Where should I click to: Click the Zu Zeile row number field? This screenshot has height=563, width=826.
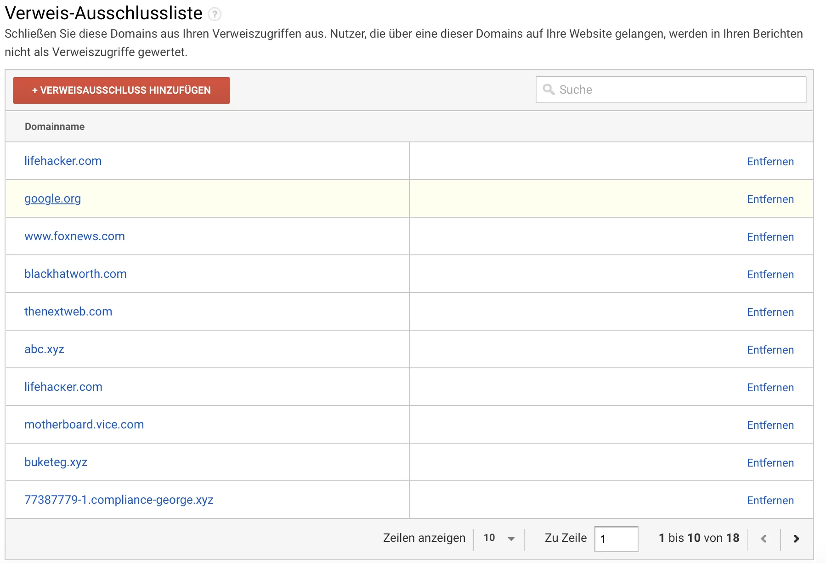pyautogui.click(x=616, y=539)
